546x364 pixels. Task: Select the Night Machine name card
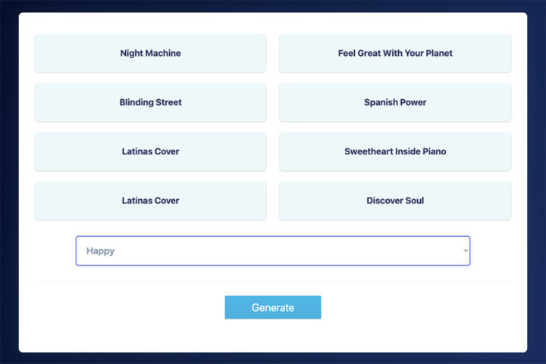(150, 54)
